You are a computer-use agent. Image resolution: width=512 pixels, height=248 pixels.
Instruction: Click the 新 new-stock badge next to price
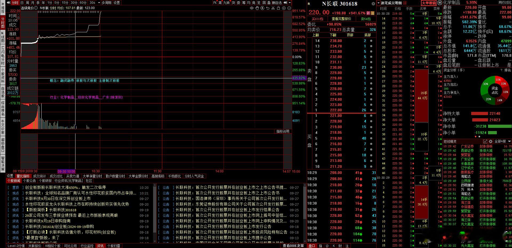point(368,13)
